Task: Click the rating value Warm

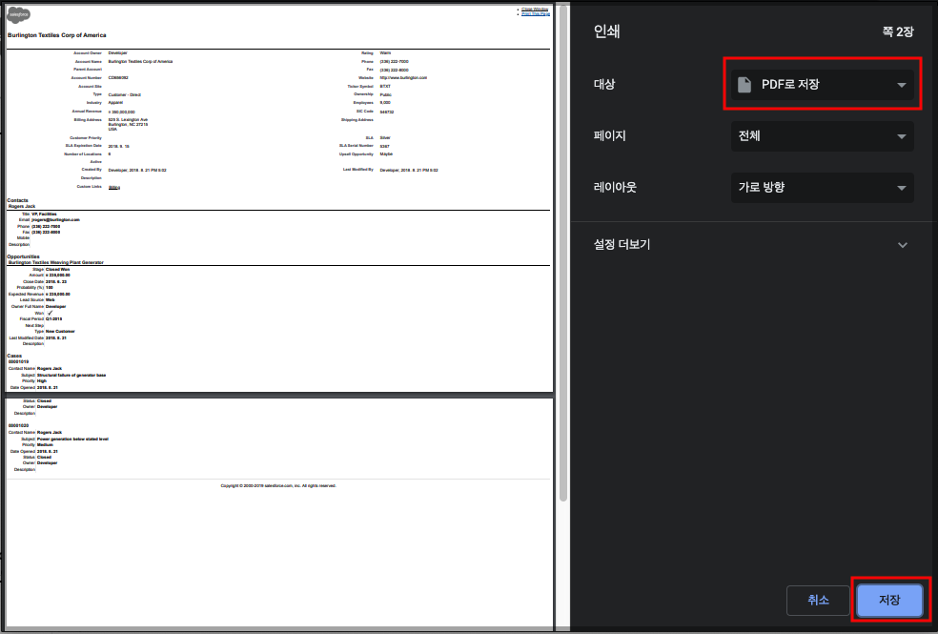Action: pyautogui.click(x=385, y=53)
